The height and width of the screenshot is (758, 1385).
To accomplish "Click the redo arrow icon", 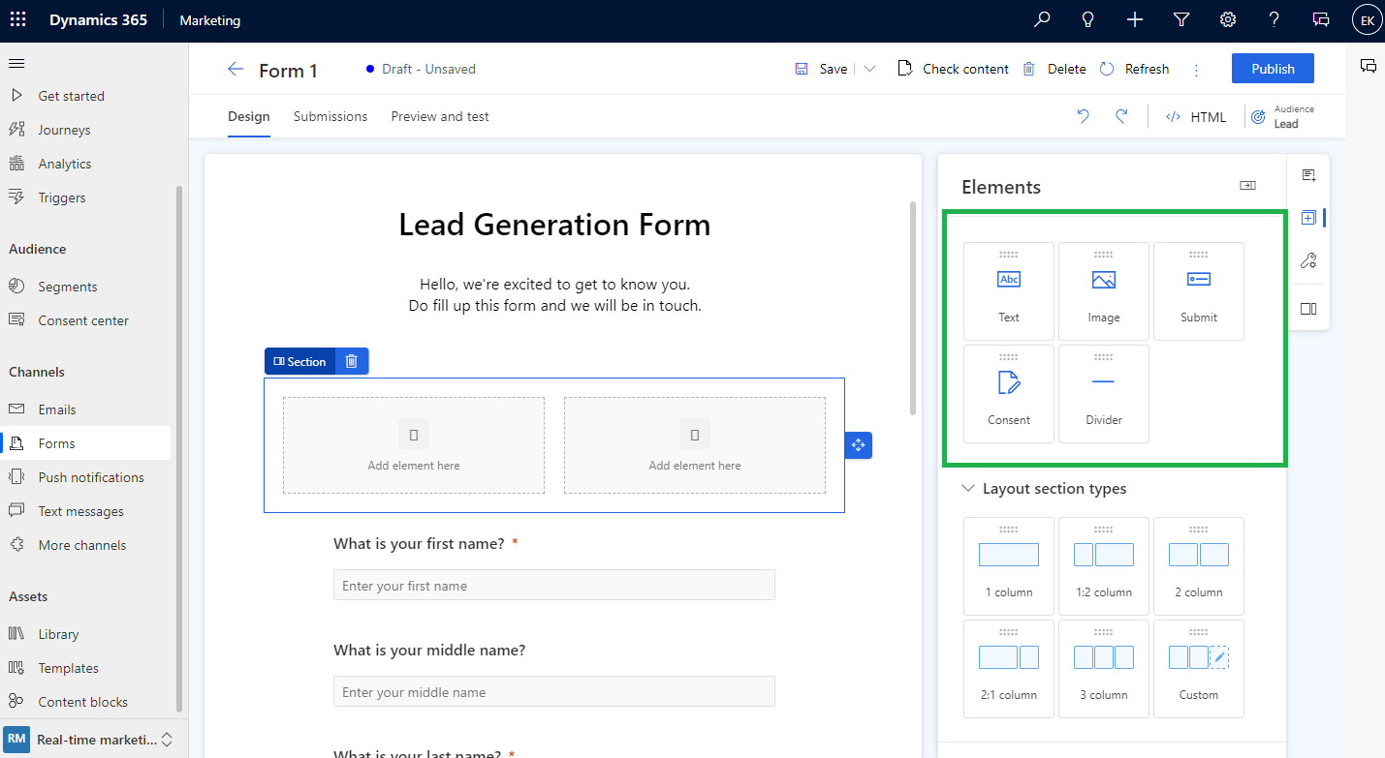I will 1121,116.
